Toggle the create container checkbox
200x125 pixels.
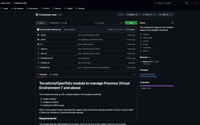[x=41, y=99]
